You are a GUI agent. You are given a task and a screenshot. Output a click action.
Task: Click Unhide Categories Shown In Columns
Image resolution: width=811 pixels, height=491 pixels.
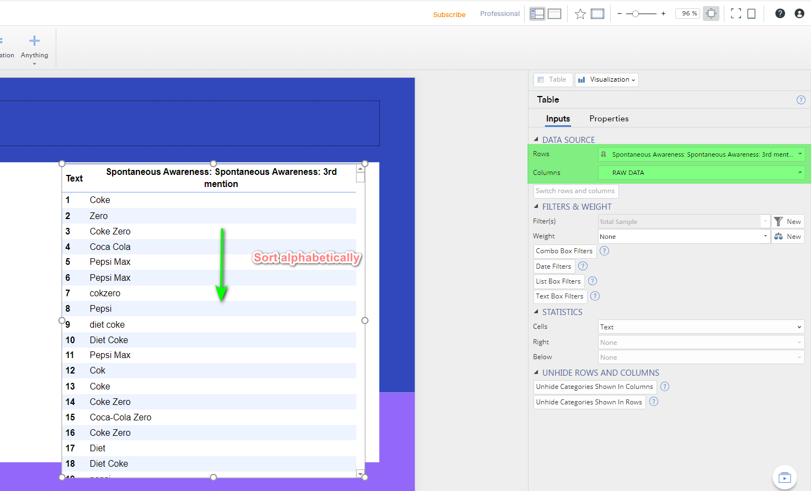point(595,387)
